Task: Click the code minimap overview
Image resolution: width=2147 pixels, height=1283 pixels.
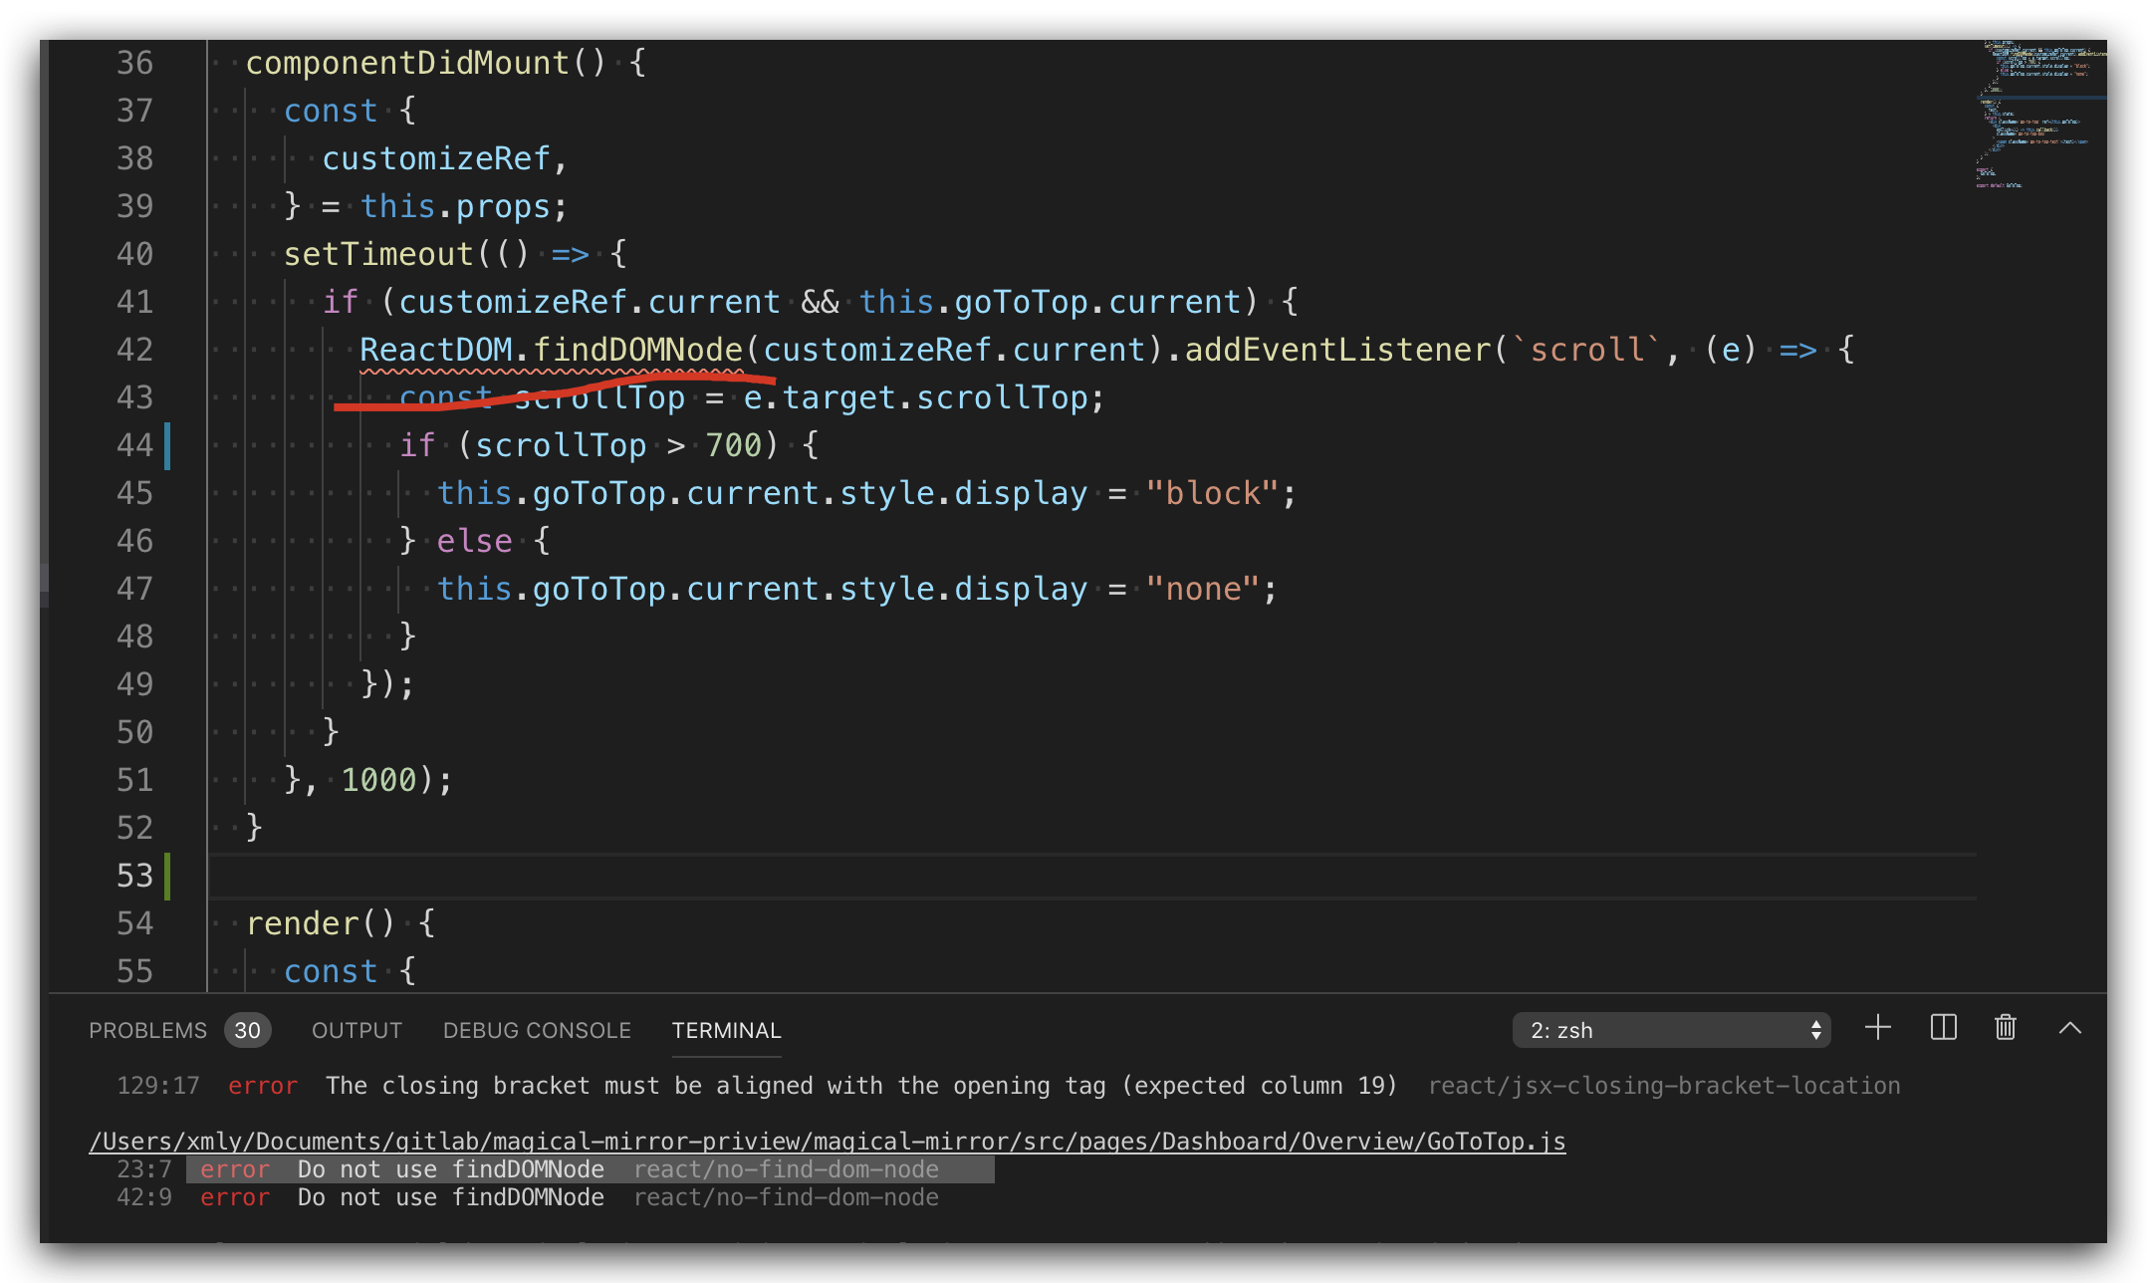Action: 2039,115
